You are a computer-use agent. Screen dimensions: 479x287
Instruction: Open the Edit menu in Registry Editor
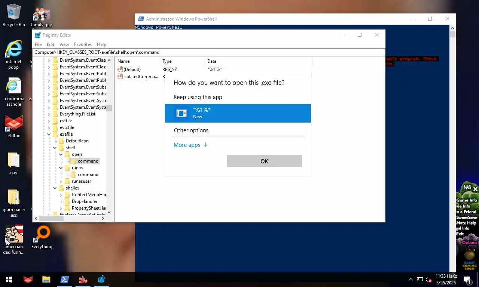[x=51, y=44]
